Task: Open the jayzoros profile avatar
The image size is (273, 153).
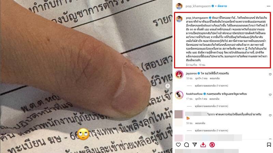Action: (x=179, y=75)
